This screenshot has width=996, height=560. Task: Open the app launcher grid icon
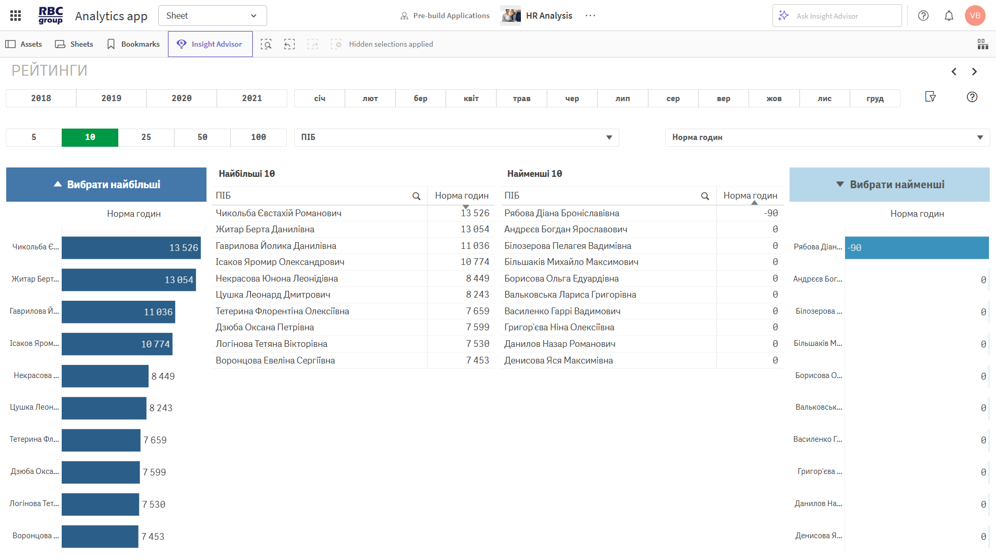(16, 16)
